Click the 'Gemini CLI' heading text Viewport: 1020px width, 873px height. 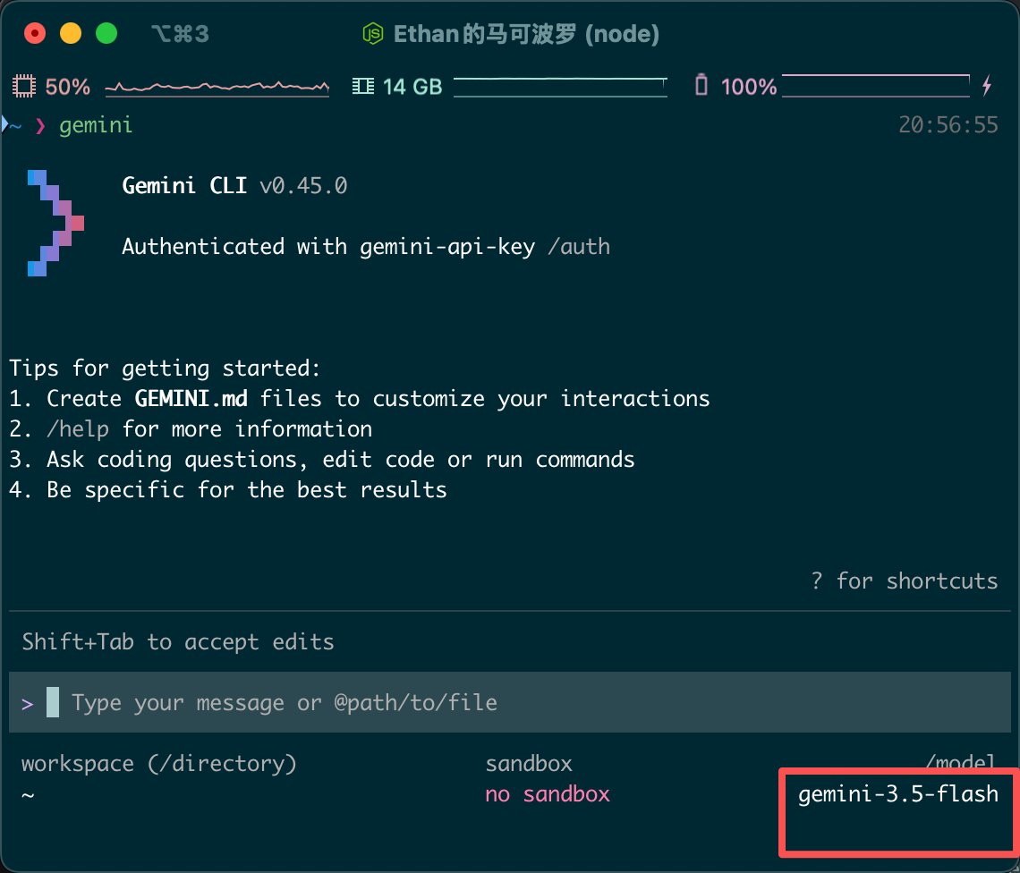184,185
